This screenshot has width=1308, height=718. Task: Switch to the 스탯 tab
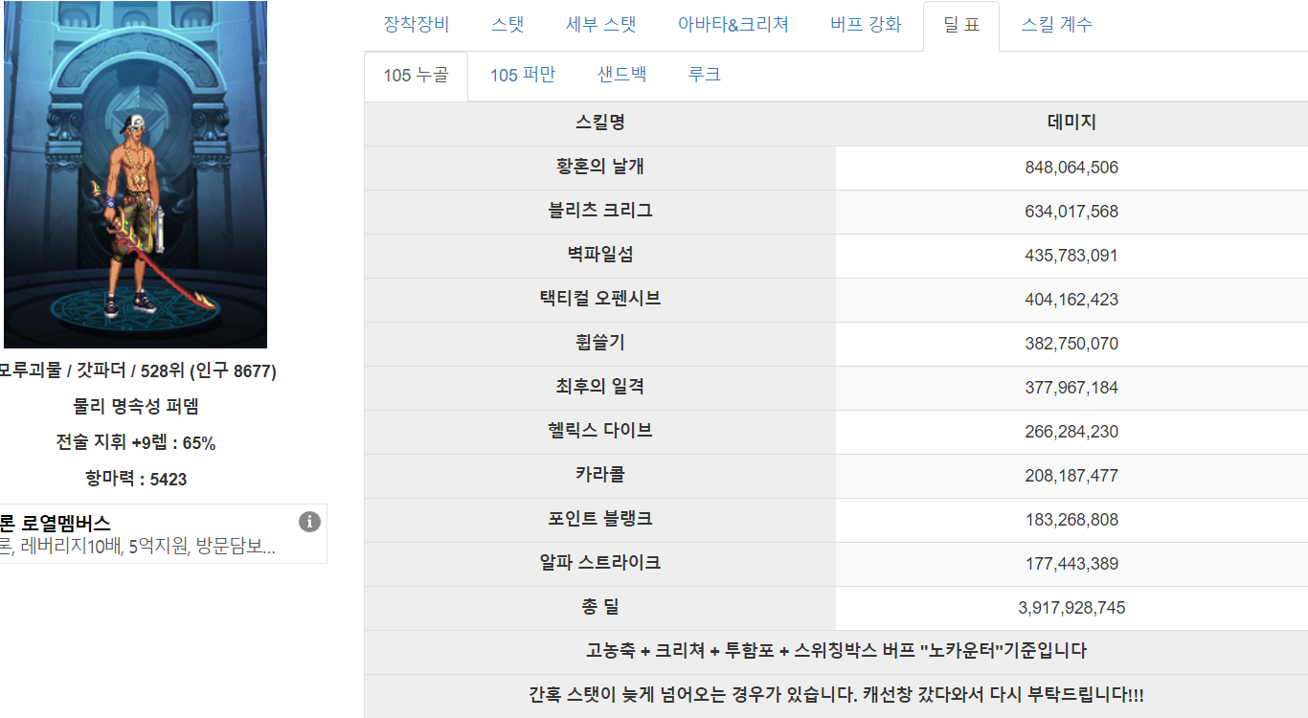507,25
